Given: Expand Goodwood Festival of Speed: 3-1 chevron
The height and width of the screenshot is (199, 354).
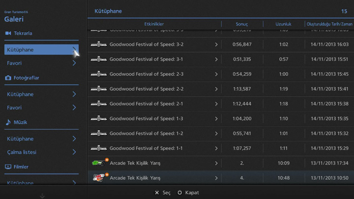Looking at the screenshot, I should click(216, 59).
